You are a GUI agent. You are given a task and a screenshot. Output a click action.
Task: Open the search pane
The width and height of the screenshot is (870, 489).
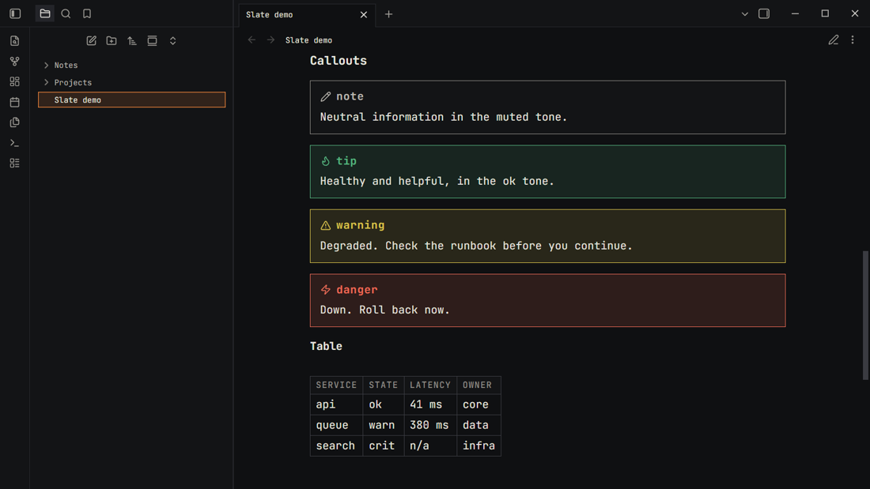pyautogui.click(x=66, y=14)
